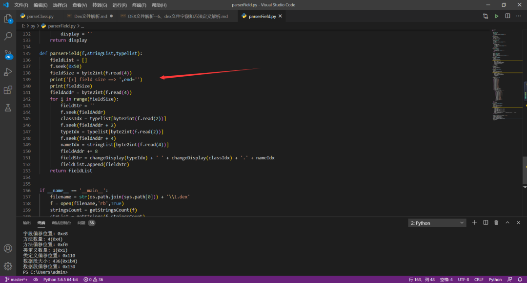Select Python 3.6.5 64-bit interpreter
The height and width of the screenshot is (283, 527).
tap(61, 280)
